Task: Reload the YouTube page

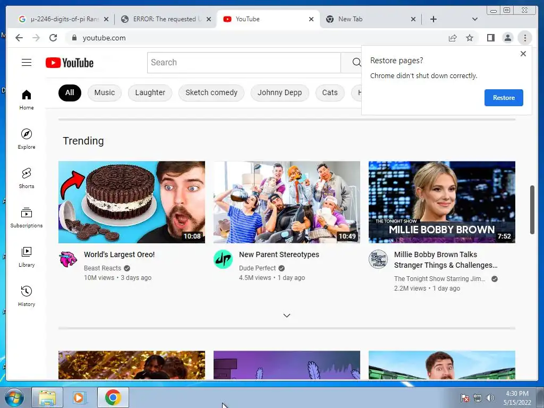Action: [53, 38]
